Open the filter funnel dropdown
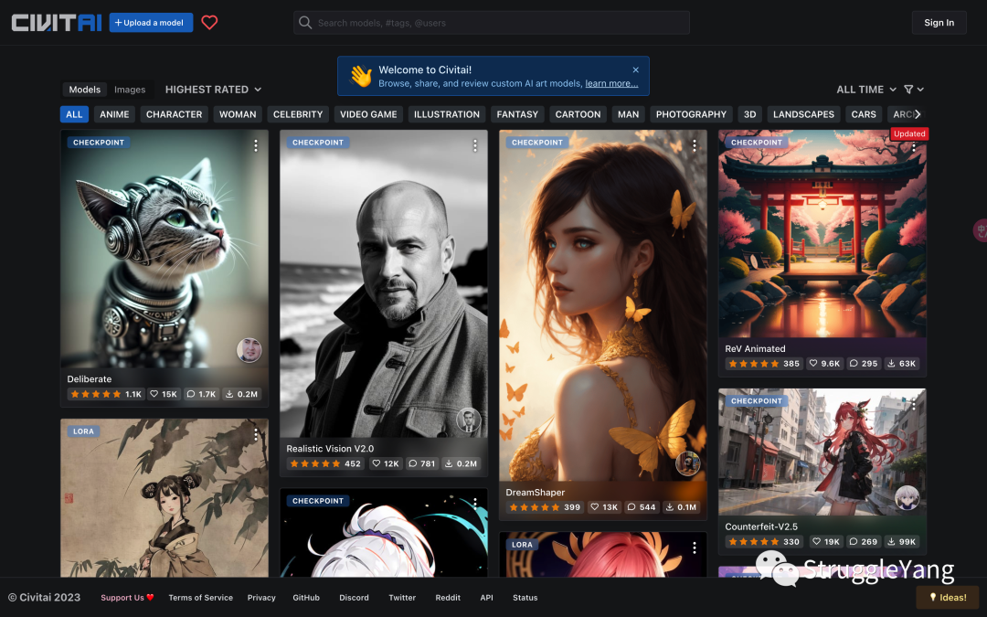The image size is (987, 617). pos(913,90)
